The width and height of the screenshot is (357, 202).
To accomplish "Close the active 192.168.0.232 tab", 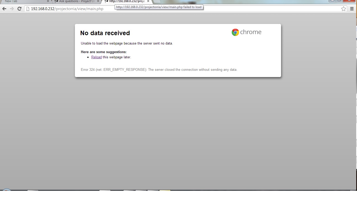I will point(148,1).
